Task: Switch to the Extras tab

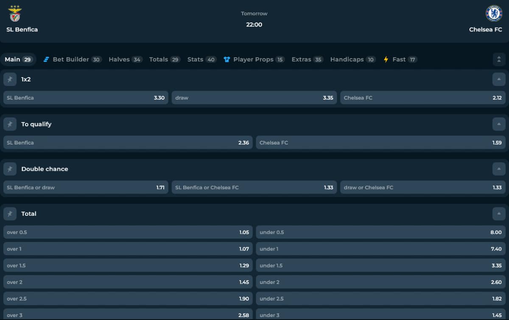Action: pos(308,59)
